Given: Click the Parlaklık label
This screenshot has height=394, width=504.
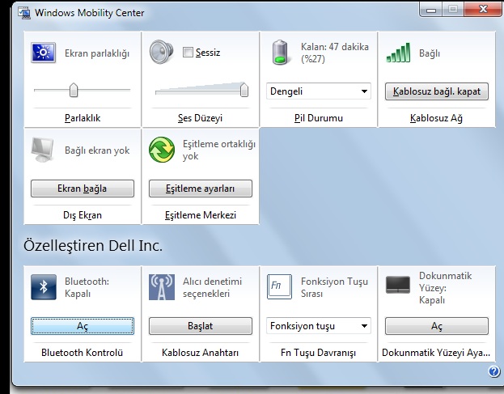Looking at the screenshot, I should click(83, 118).
